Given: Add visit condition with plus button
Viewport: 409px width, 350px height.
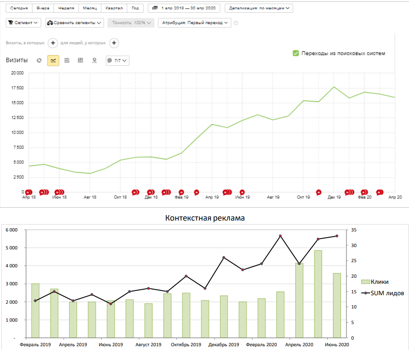Looking at the screenshot, I should tap(53, 43).
